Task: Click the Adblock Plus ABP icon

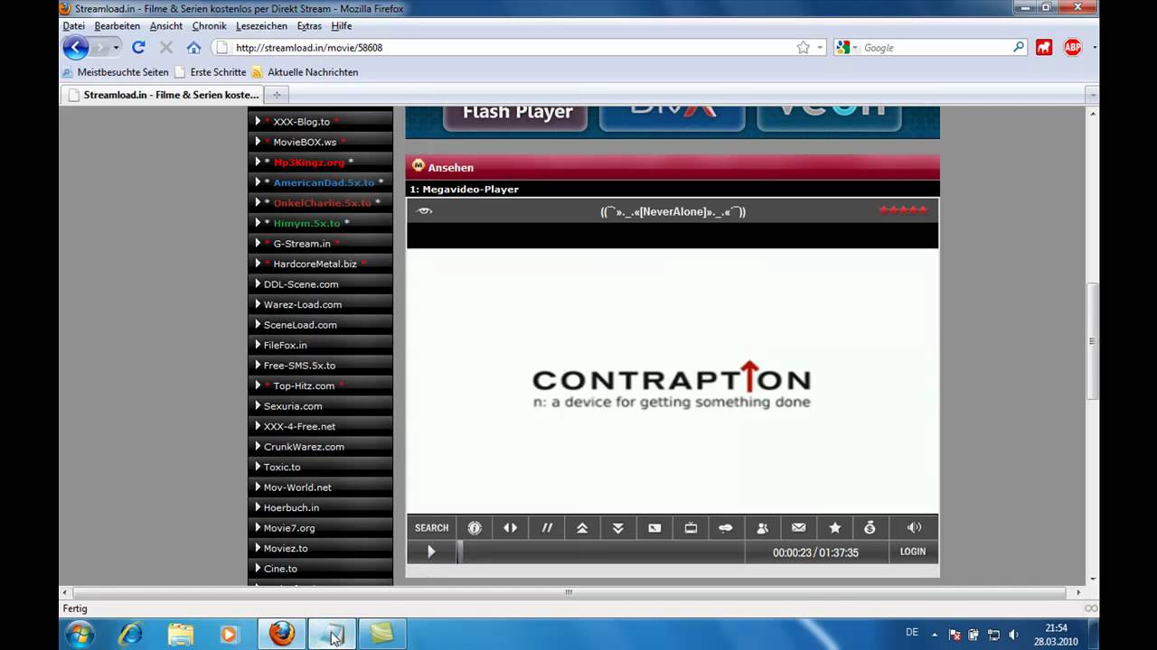Action: 1072,47
